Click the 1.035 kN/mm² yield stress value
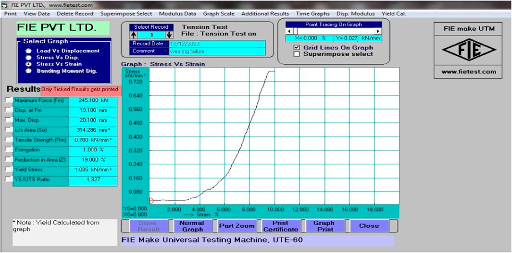512x253 pixels. pos(93,169)
